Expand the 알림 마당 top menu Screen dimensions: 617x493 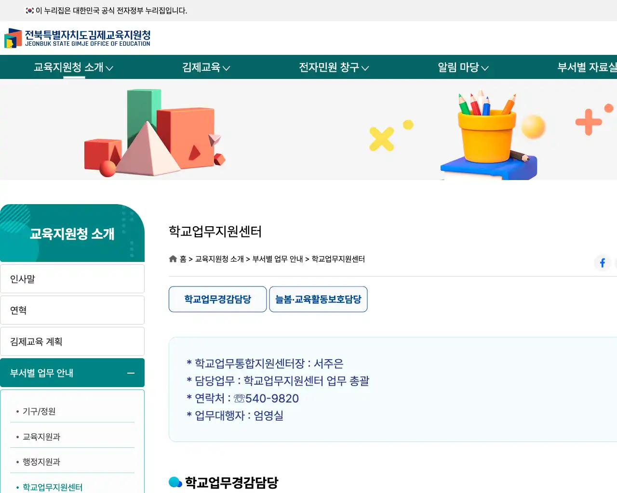(463, 67)
